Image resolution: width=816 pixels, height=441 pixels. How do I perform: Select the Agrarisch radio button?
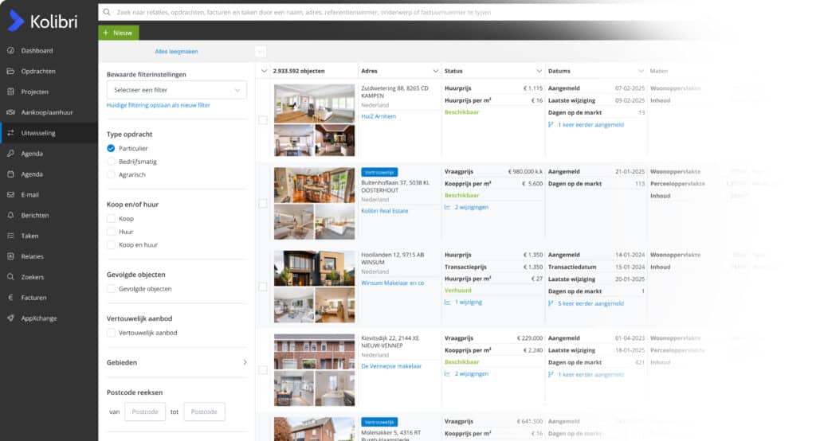111,175
